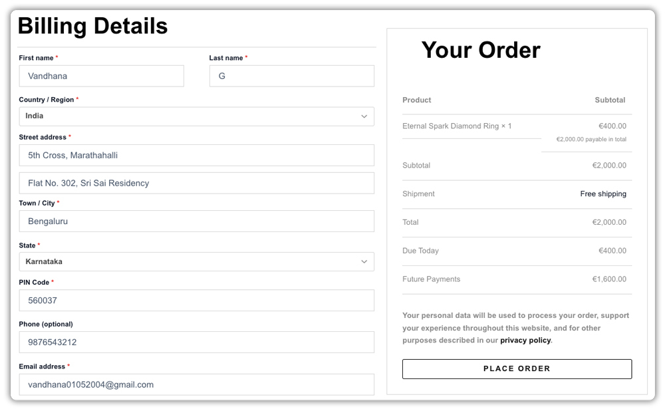665x409 pixels.
Task: Expand the State selector chevron
Action: (x=365, y=261)
